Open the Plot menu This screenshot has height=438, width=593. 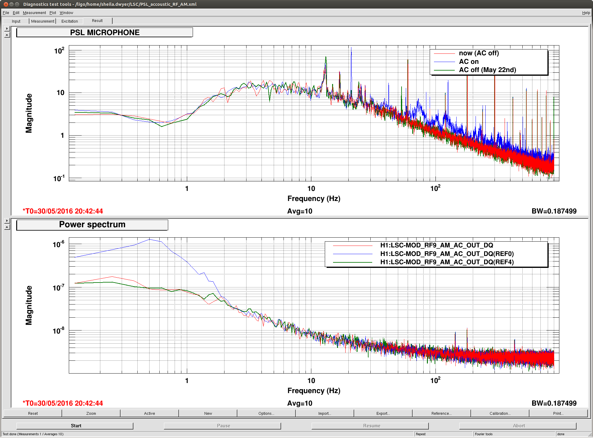tap(53, 13)
